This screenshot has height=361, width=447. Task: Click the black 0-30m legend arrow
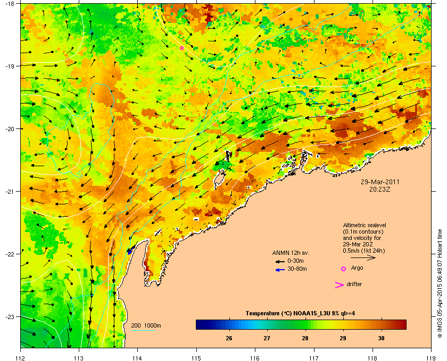(x=280, y=261)
